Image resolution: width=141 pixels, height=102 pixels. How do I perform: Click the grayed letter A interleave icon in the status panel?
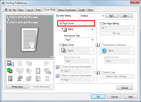click(29, 71)
